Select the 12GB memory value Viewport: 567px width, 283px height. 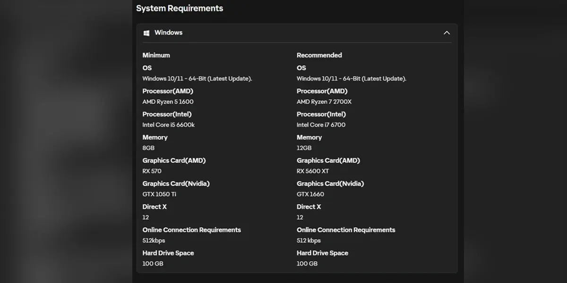[304, 148]
